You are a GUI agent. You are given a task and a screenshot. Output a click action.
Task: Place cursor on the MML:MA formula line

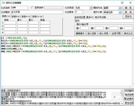point(54,51)
